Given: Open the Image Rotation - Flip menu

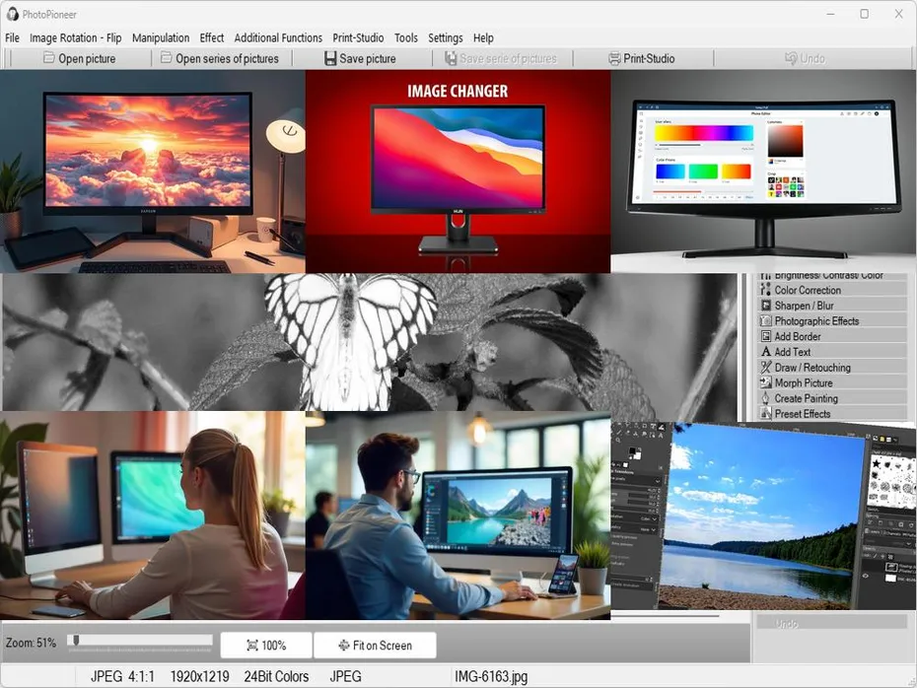Looking at the screenshot, I should click(x=76, y=38).
